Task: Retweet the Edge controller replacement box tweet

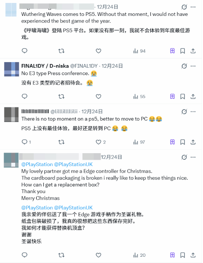Action: click(61, 255)
